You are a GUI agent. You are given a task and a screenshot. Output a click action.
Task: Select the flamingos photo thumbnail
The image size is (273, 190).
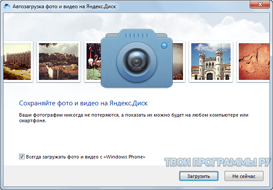(93, 62)
